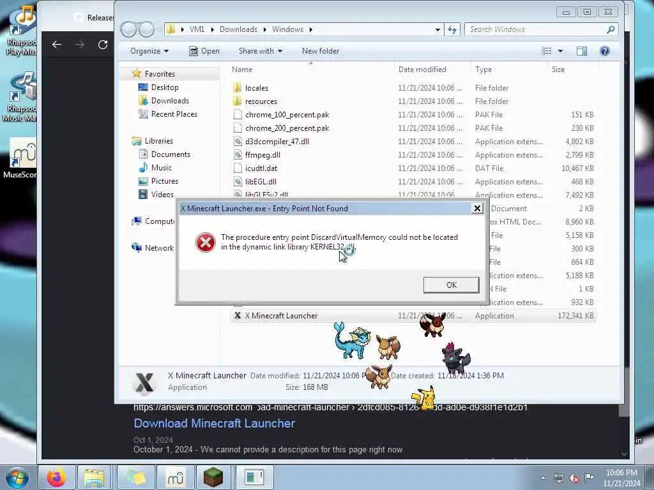
Task: Sort by Size column header
Action: click(x=558, y=70)
